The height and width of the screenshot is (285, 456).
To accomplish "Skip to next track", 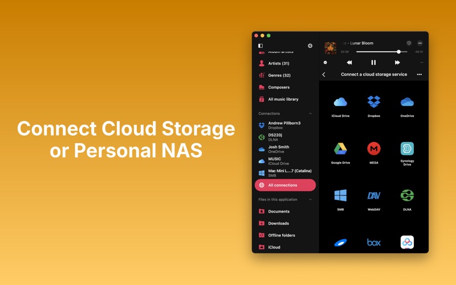I will pyautogui.click(x=397, y=63).
